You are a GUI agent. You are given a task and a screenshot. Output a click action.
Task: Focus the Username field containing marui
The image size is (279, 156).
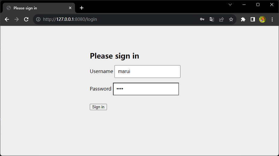(147, 72)
